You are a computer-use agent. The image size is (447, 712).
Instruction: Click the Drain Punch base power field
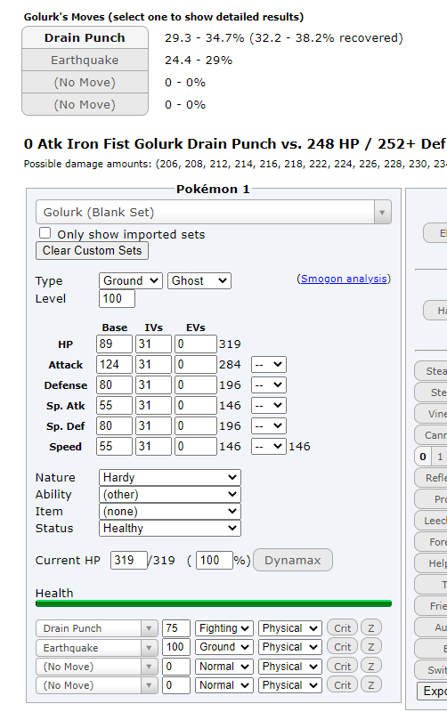(x=175, y=628)
